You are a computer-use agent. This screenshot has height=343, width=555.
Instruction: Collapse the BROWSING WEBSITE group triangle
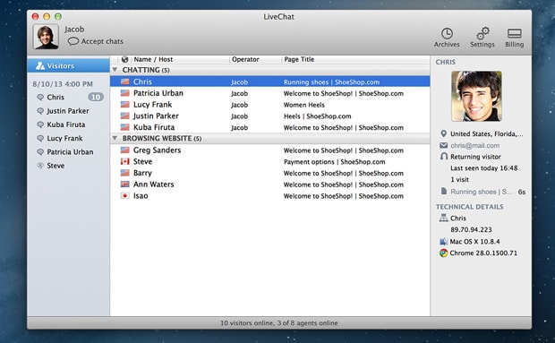click(115, 138)
